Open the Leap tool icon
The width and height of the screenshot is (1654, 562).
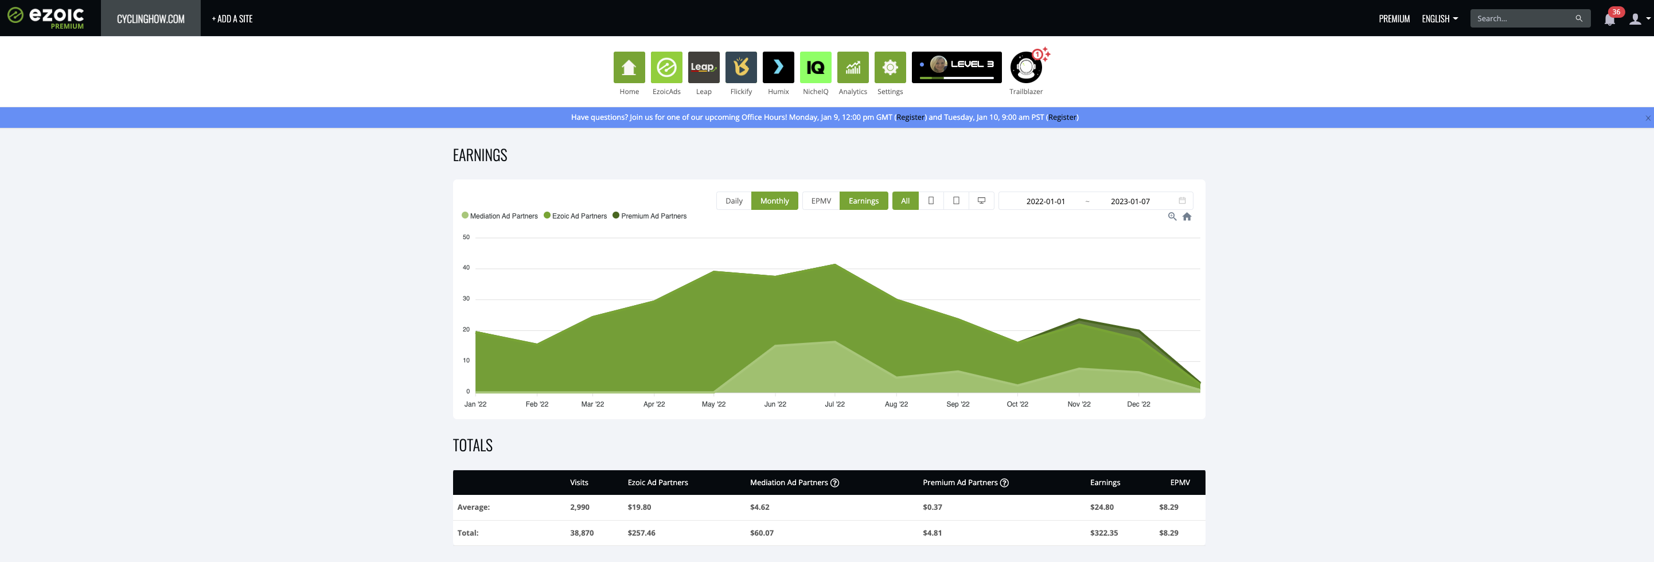click(703, 68)
